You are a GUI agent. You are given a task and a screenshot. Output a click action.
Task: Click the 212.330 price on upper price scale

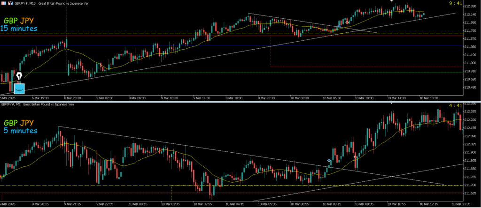(470, 7)
